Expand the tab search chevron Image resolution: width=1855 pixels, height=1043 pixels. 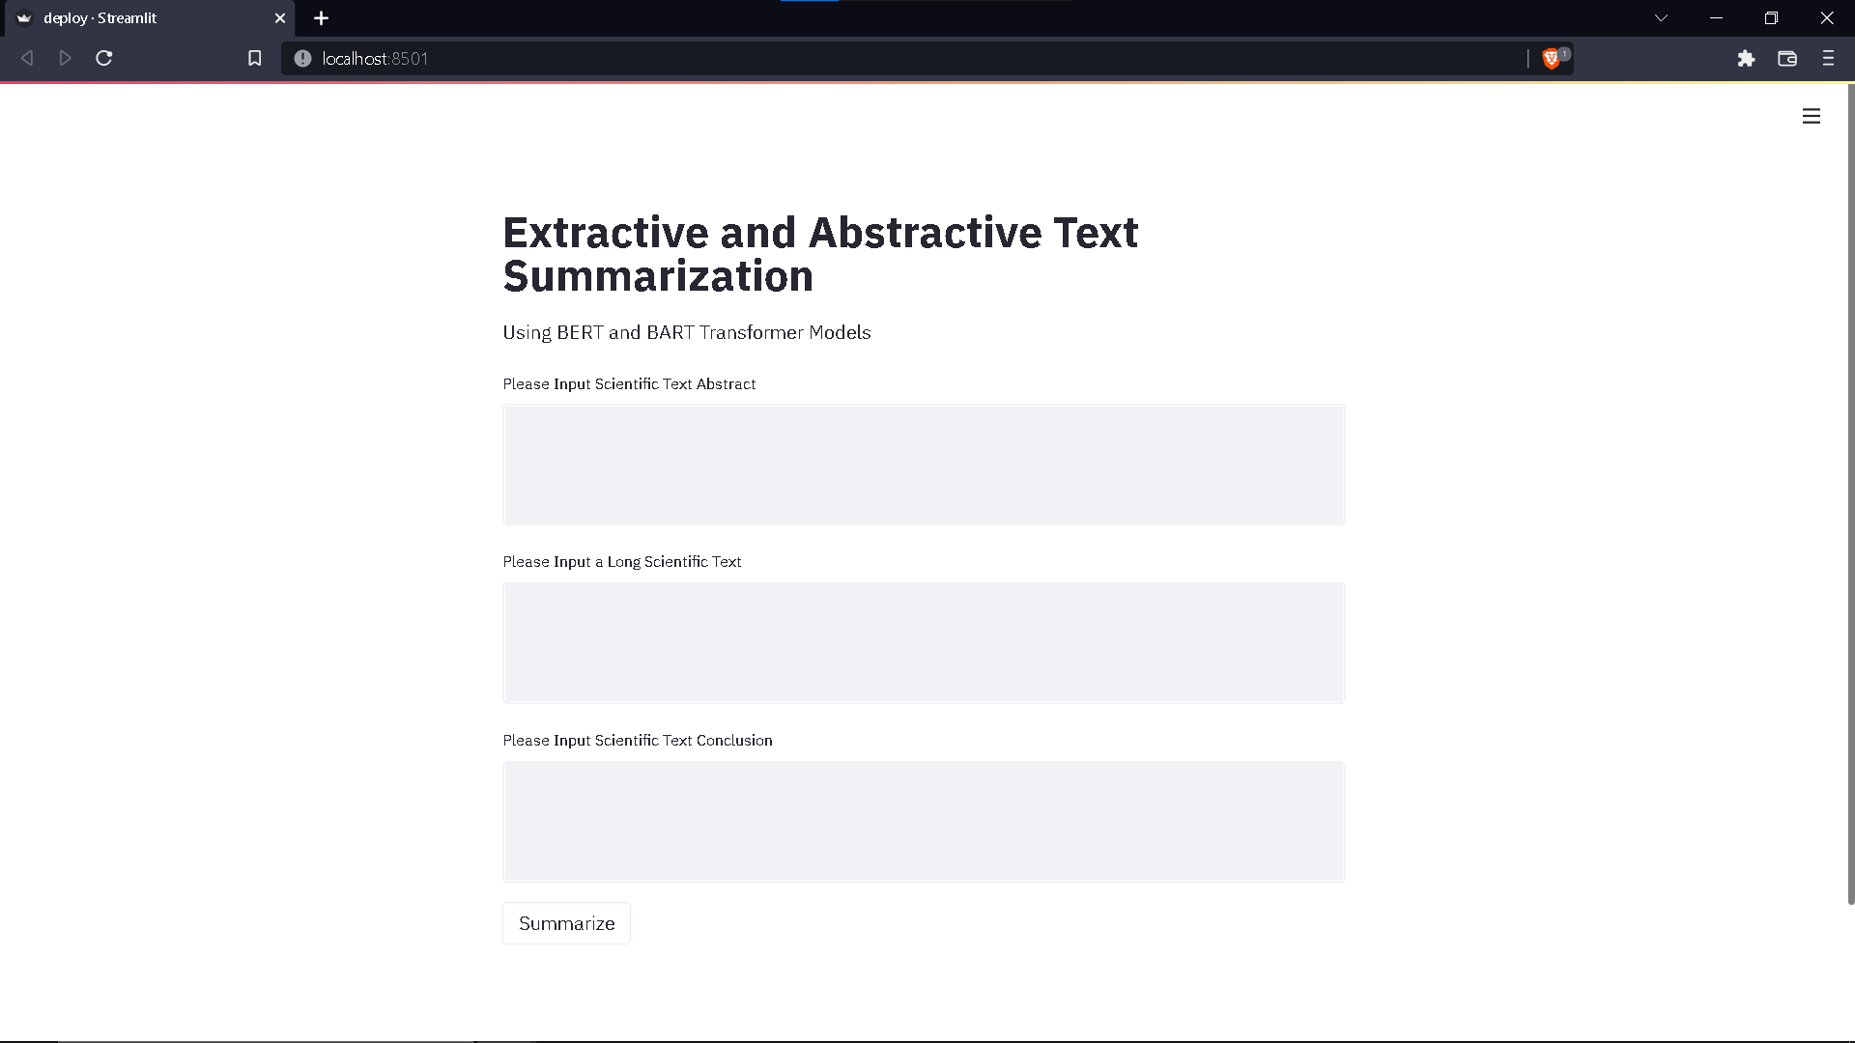[1661, 18]
